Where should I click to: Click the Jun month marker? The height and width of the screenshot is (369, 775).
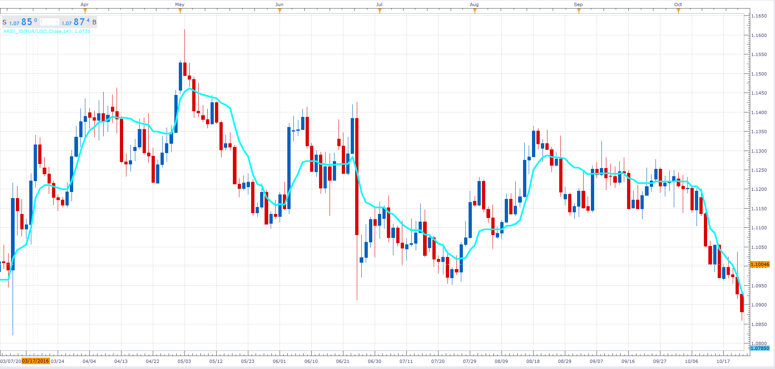coord(279,5)
